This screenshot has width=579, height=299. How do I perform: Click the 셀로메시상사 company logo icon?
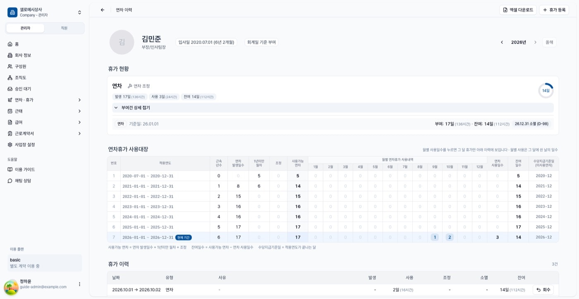coord(12,12)
